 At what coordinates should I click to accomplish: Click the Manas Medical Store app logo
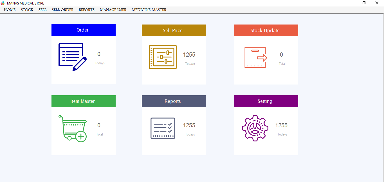click(3, 3)
